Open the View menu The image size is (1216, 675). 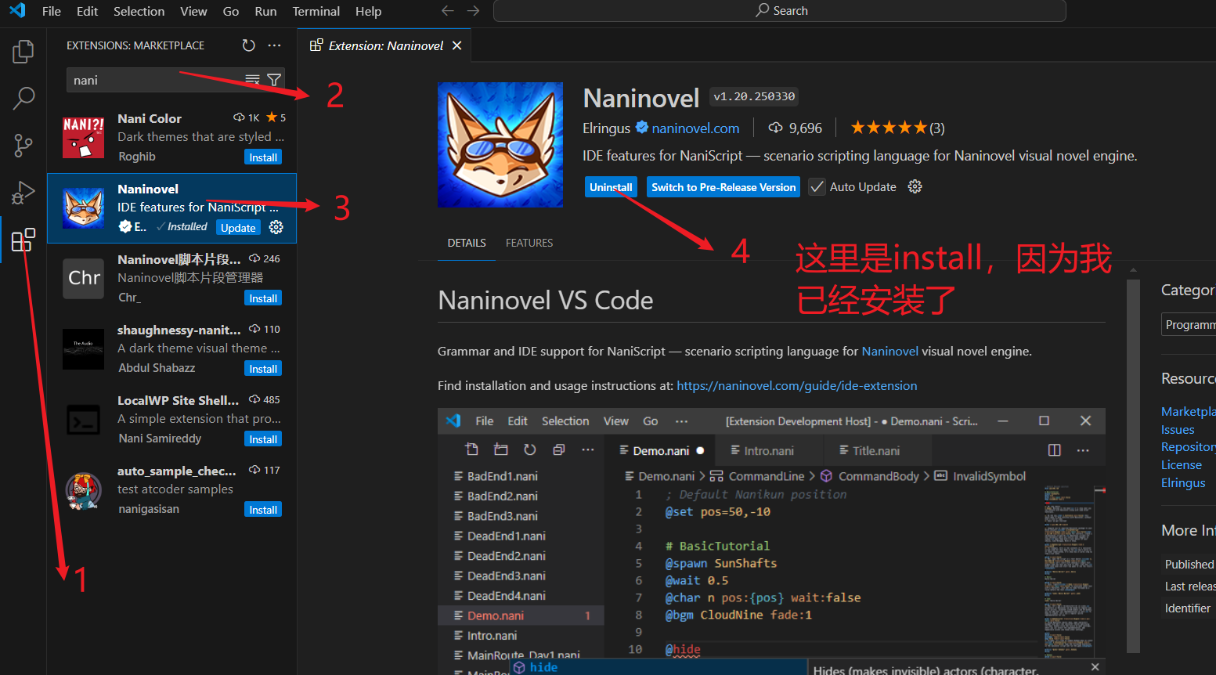pos(193,11)
